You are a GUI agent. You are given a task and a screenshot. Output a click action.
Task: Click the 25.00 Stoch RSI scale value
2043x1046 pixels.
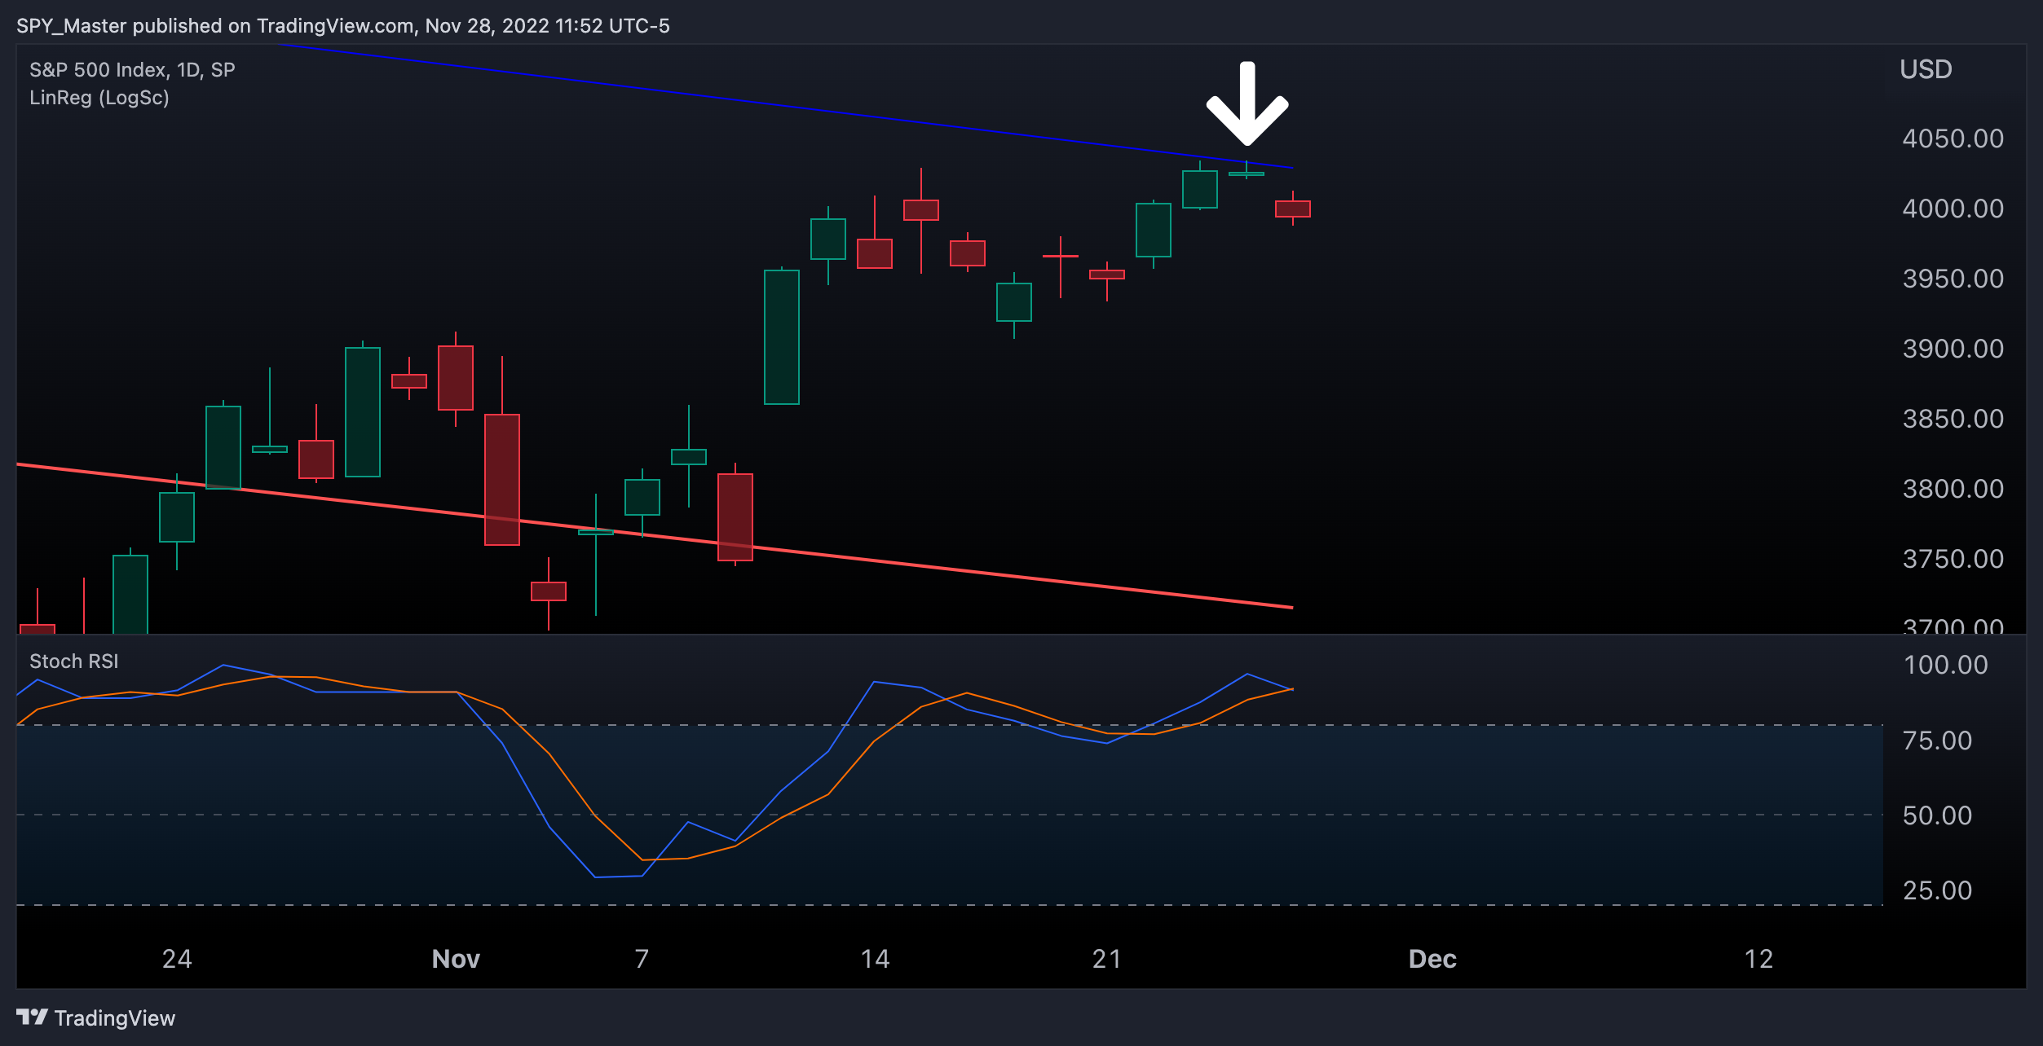(1937, 890)
